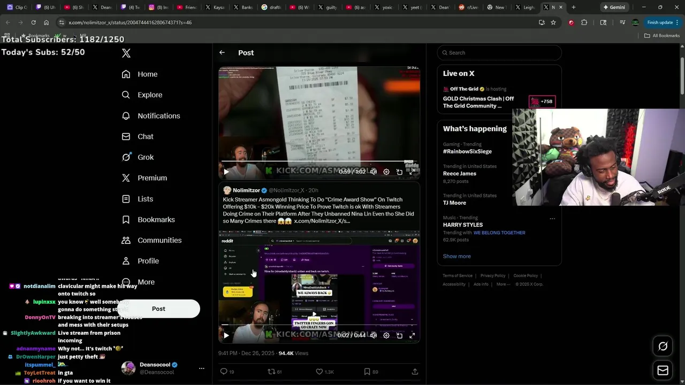685x385 pixels.
Task: Seek on bottom video progress bar
Action: [x=319, y=325]
